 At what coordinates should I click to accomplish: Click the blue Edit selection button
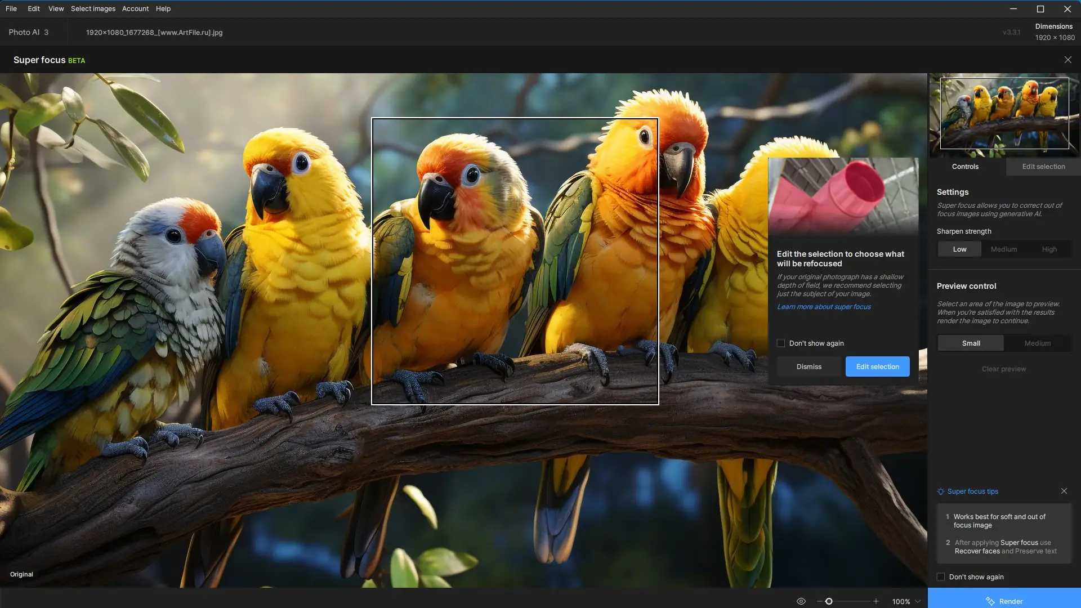click(877, 366)
